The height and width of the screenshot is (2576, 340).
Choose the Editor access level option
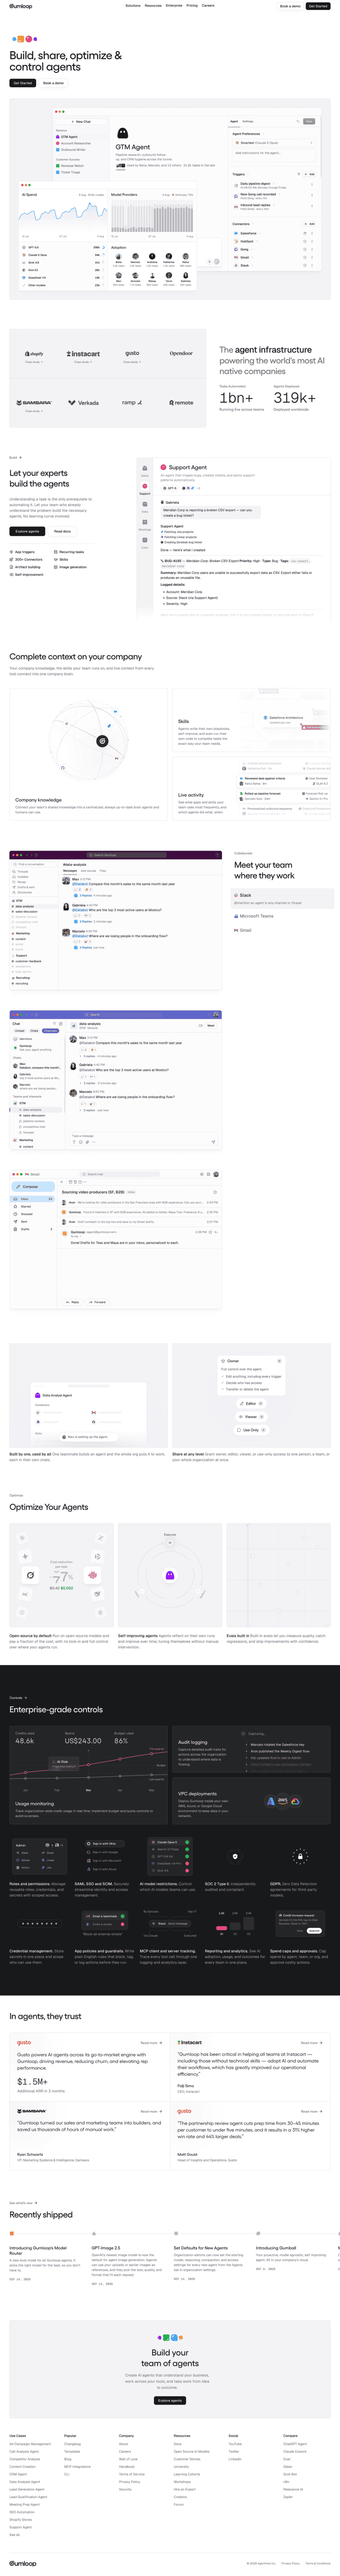point(250,1404)
